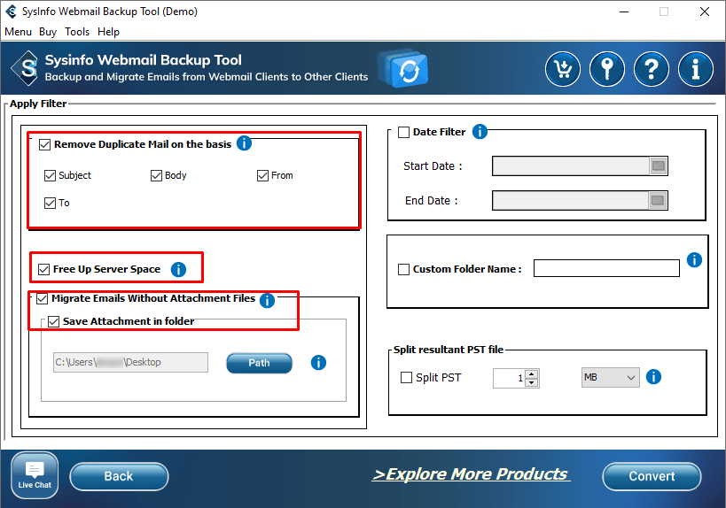726x508 pixels.
Task: Click the buy/cart download icon in header
Action: [x=563, y=69]
